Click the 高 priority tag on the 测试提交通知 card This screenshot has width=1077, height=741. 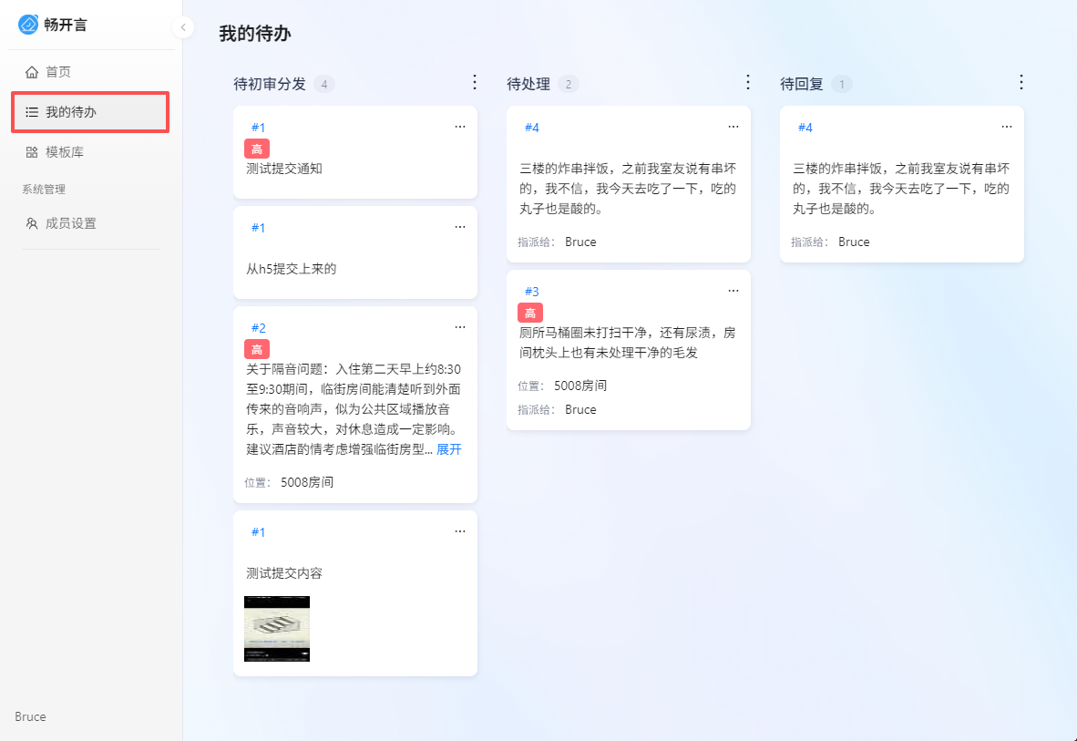tap(257, 149)
